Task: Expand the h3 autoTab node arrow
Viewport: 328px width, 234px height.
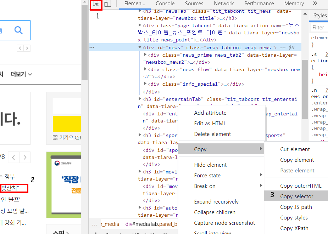Action: 140,207
